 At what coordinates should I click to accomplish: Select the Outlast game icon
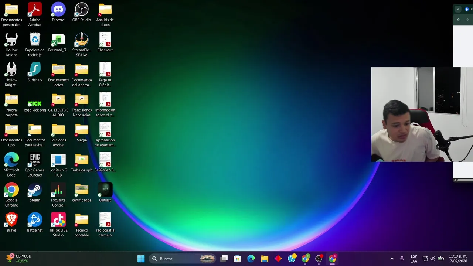105,192
